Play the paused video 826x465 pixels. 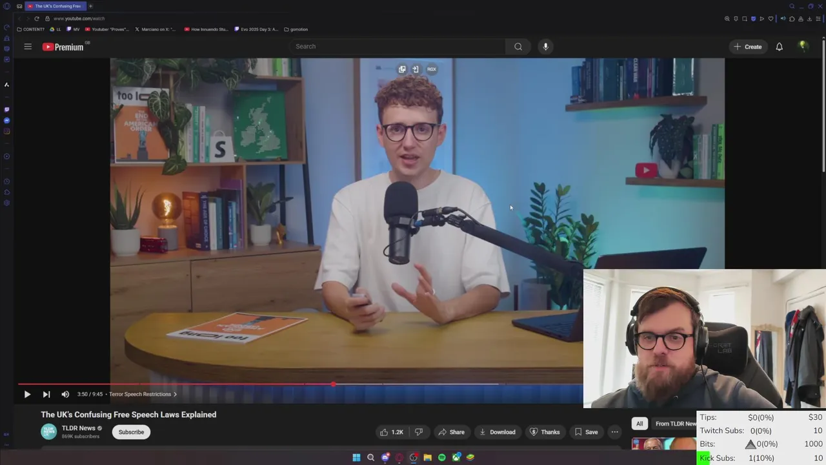pos(27,394)
